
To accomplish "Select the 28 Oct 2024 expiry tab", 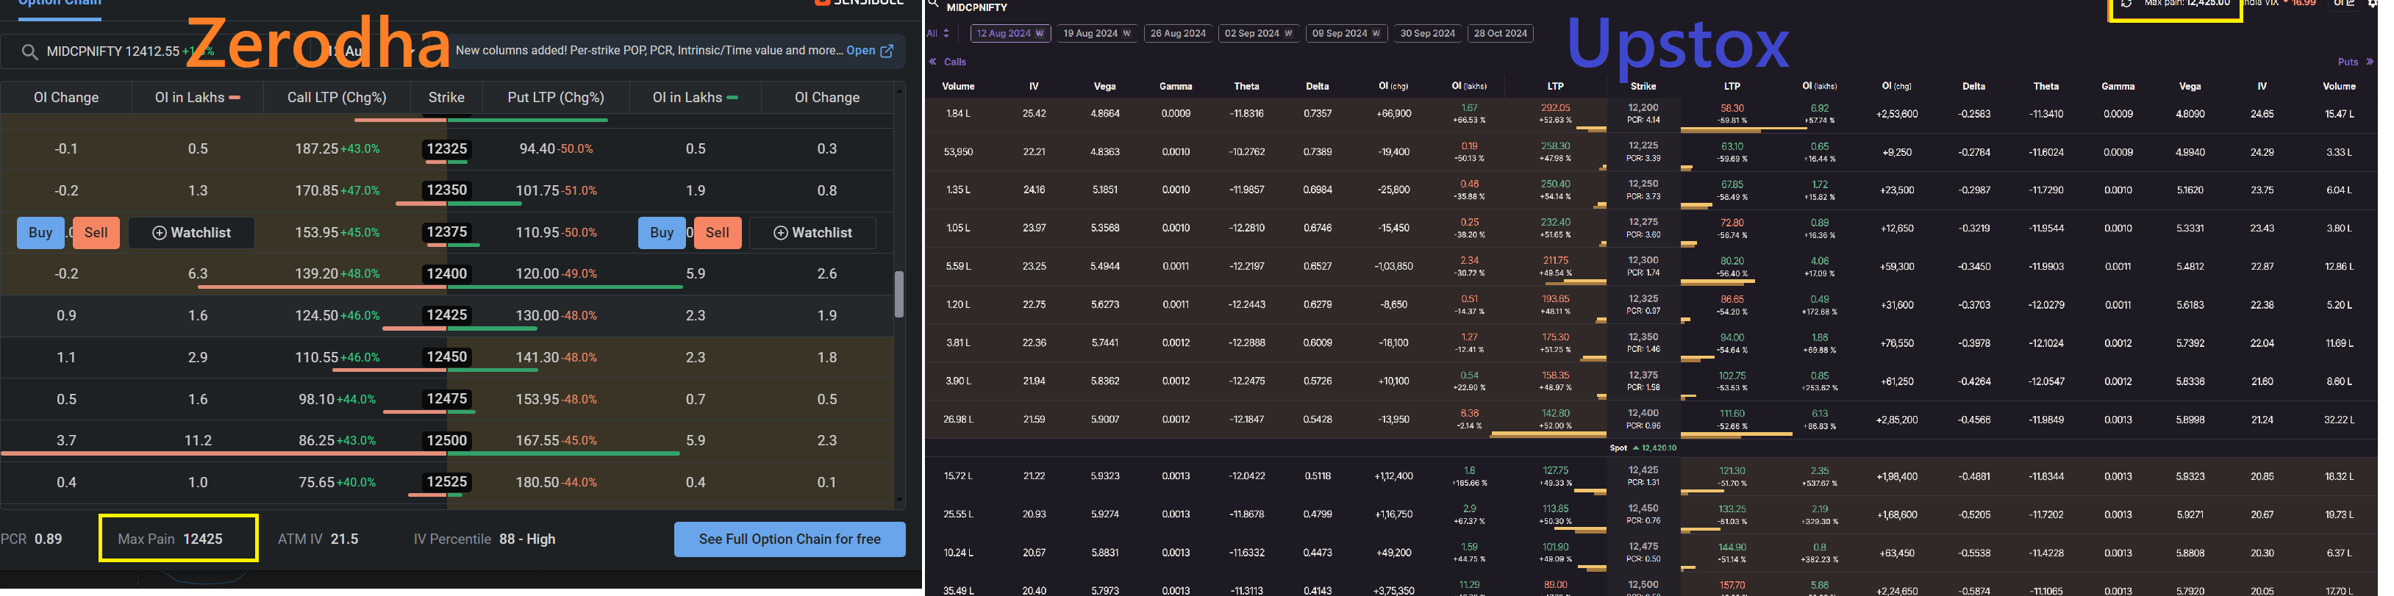I will pyautogui.click(x=1500, y=33).
